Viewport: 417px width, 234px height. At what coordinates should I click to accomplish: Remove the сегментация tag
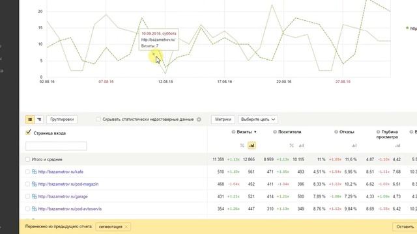pos(126,227)
